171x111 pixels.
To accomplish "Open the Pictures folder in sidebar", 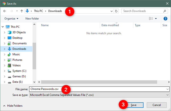I will pyautogui.click(x=17, y=60).
